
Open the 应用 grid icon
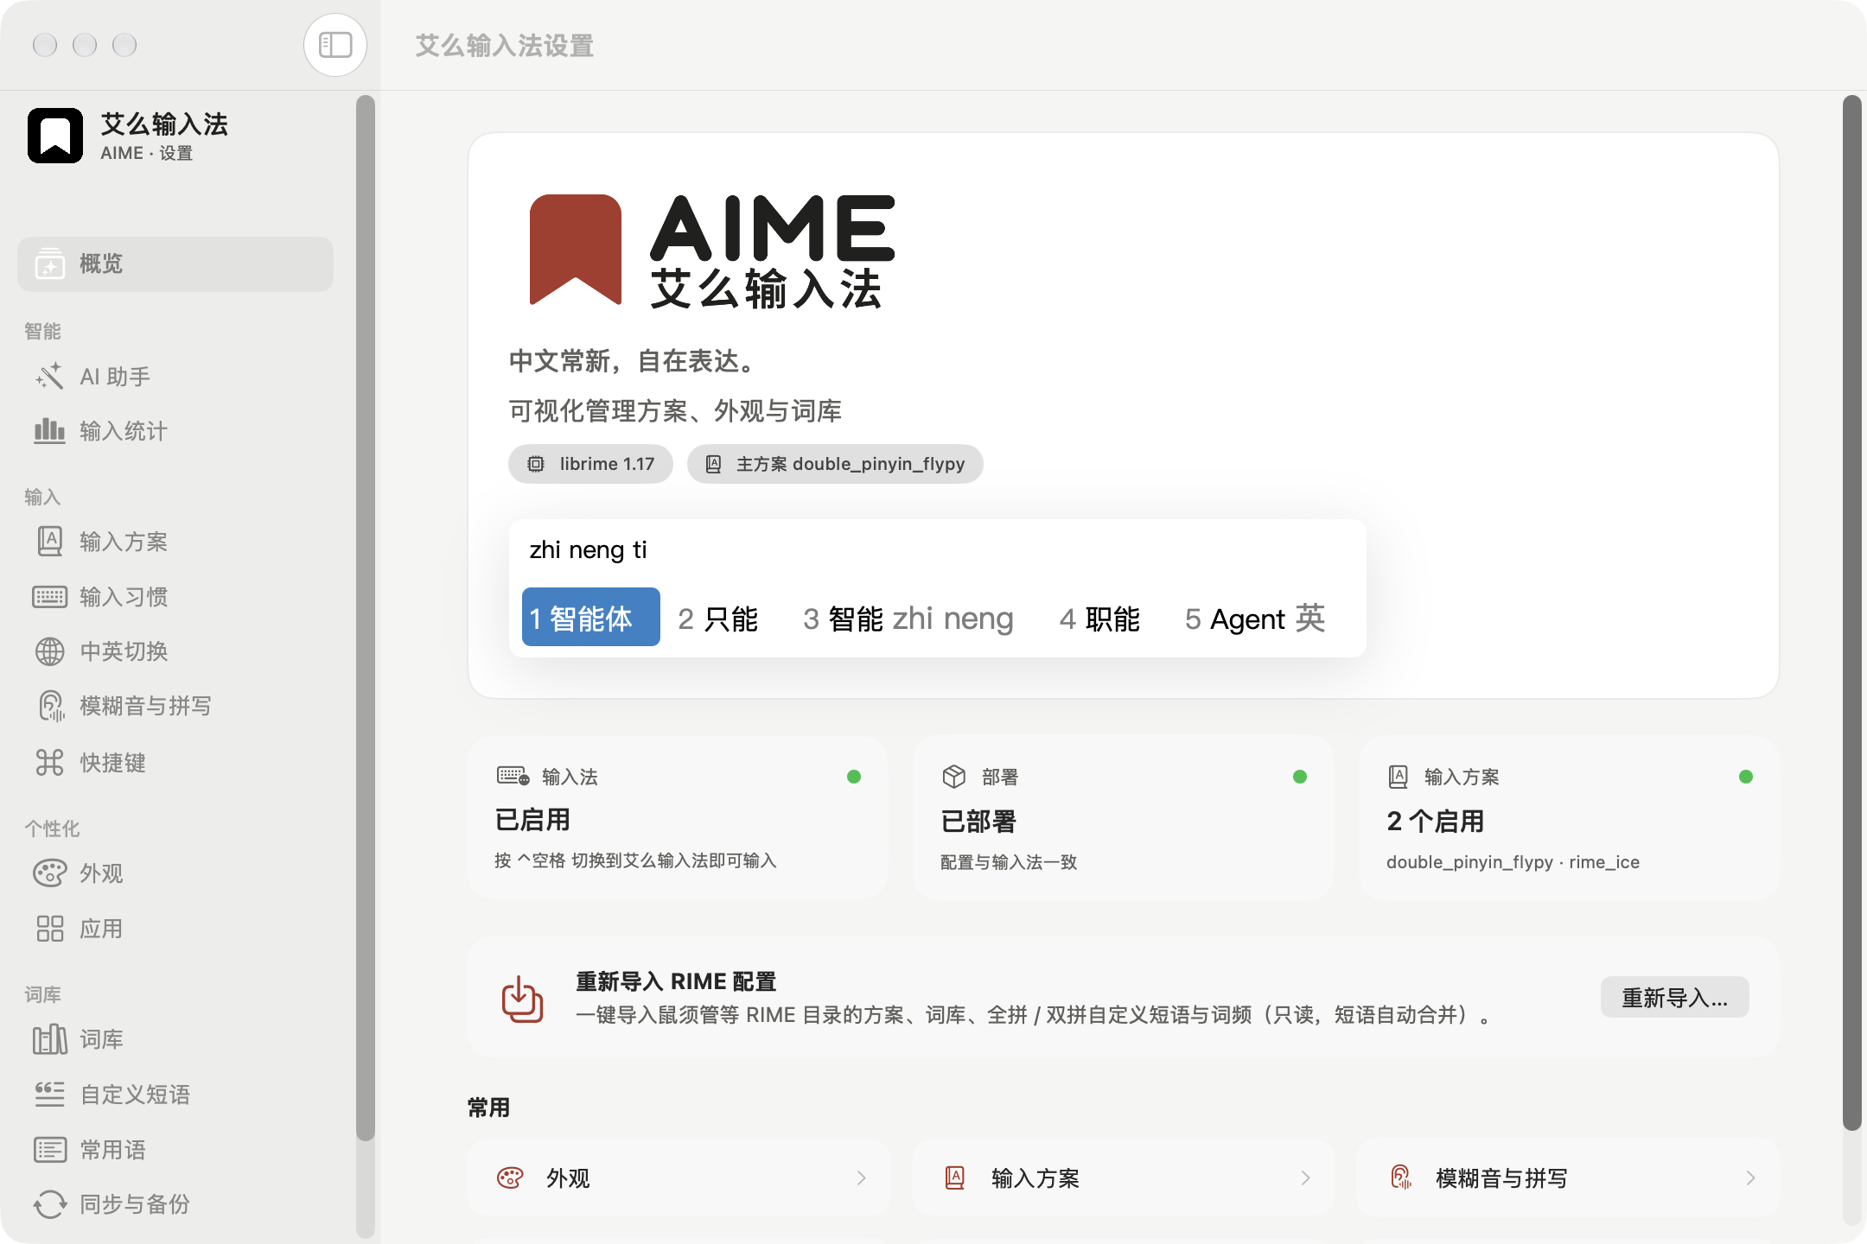click(x=49, y=929)
